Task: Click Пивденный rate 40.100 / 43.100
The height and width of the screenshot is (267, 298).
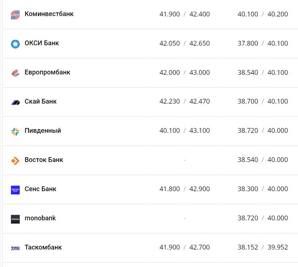Action: (x=185, y=131)
